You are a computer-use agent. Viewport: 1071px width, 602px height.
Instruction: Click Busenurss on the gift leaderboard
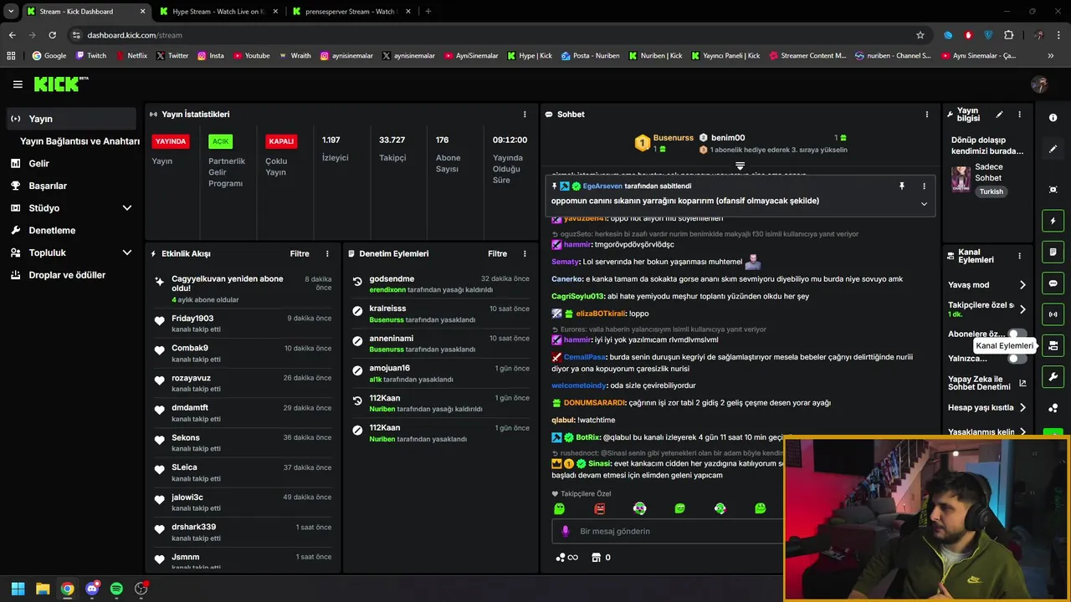(673, 138)
